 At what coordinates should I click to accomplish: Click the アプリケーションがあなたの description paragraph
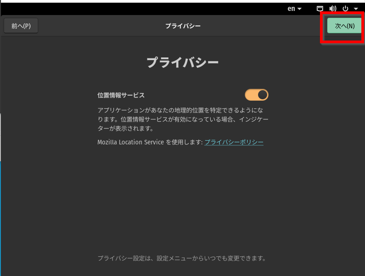[183, 119]
